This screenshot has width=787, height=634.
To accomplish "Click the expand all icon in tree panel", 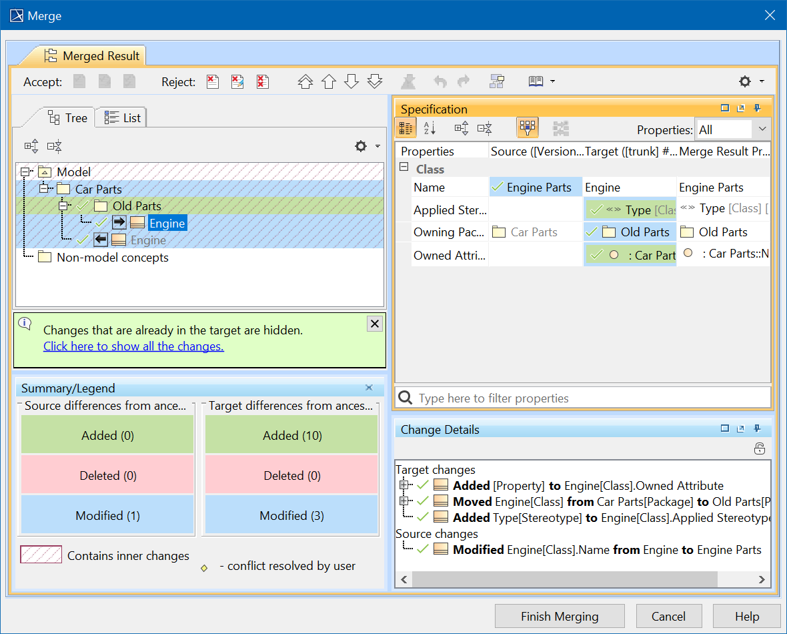I will pyautogui.click(x=31, y=146).
